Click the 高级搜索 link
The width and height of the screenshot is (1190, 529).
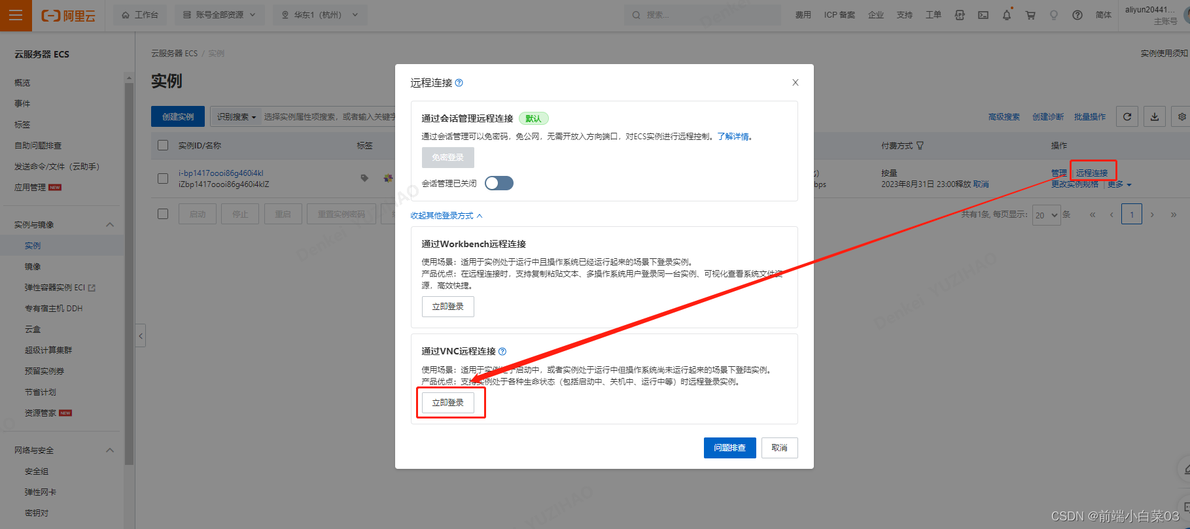click(x=1004, y=117)
